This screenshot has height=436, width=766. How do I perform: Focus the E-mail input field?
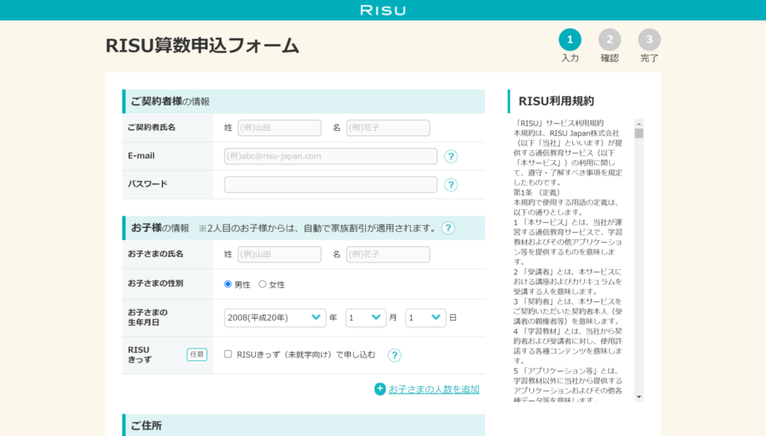click(x=331, y=156)
